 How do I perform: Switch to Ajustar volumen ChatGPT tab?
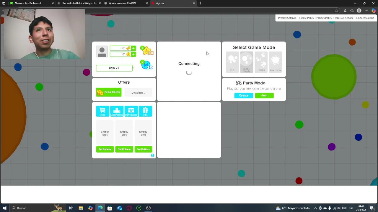pos(126,3)
